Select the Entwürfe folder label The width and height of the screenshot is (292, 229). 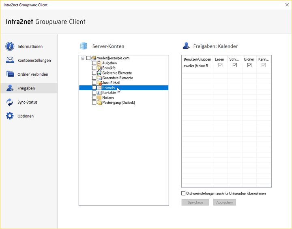coord(109,68)
